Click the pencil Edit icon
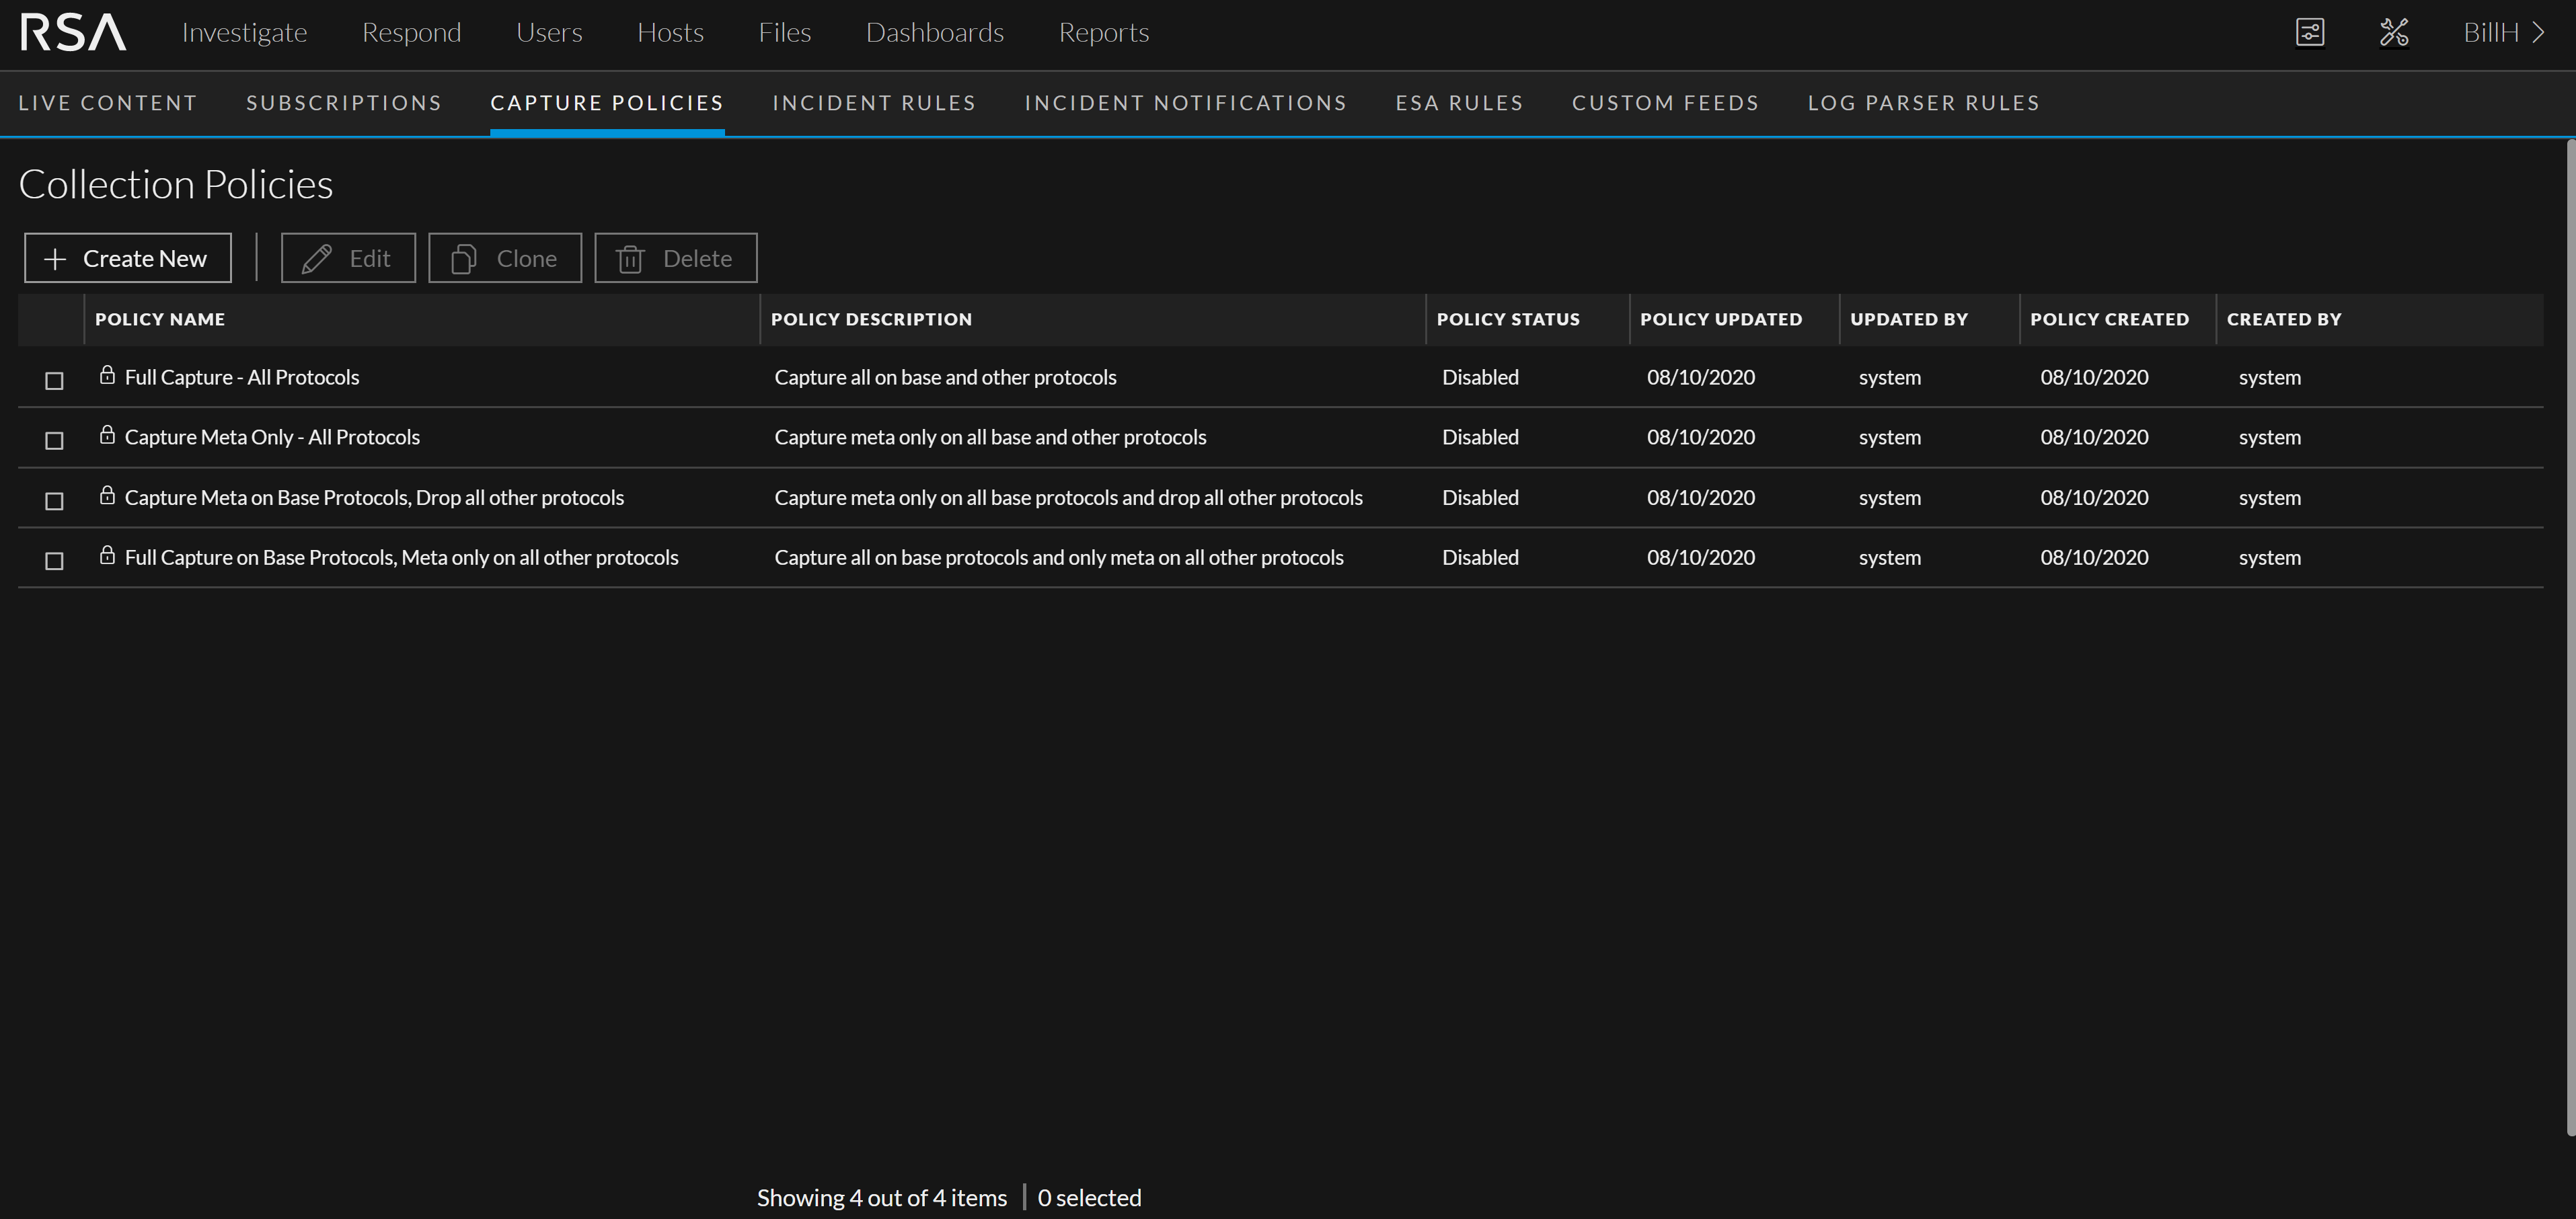Viewport: 2576px width, 1219px height. [317, 259]
